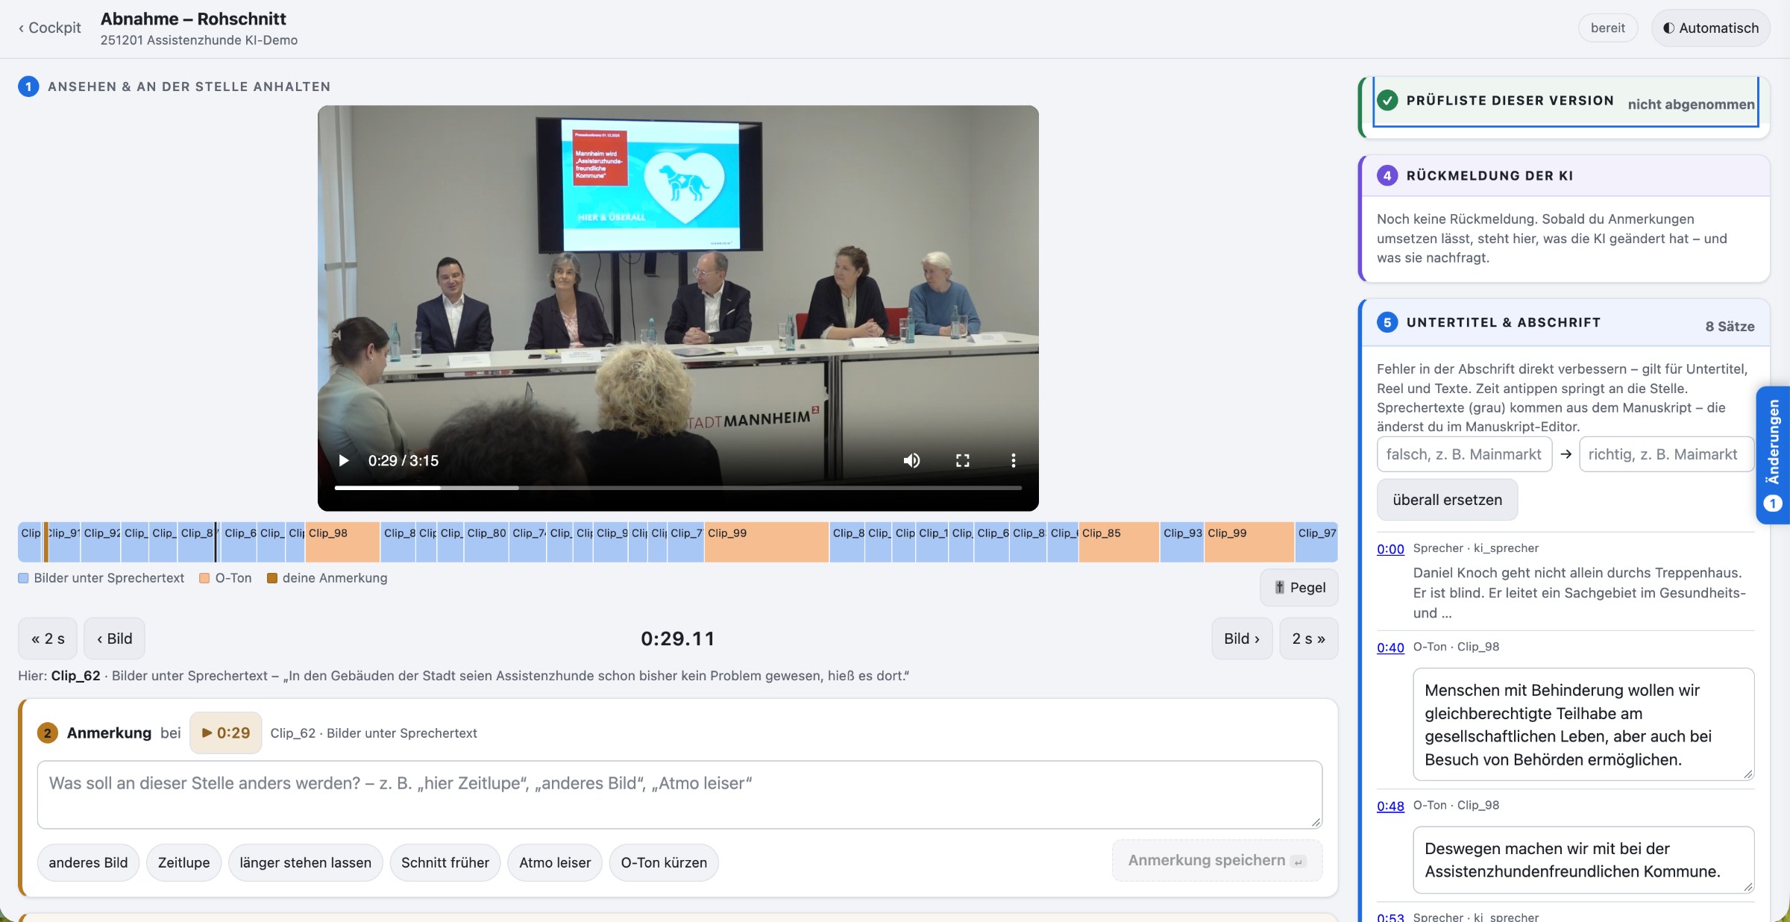The image size is (1790, 922).
Task: Jump to transcript time 0:00
Action: 1390,549
